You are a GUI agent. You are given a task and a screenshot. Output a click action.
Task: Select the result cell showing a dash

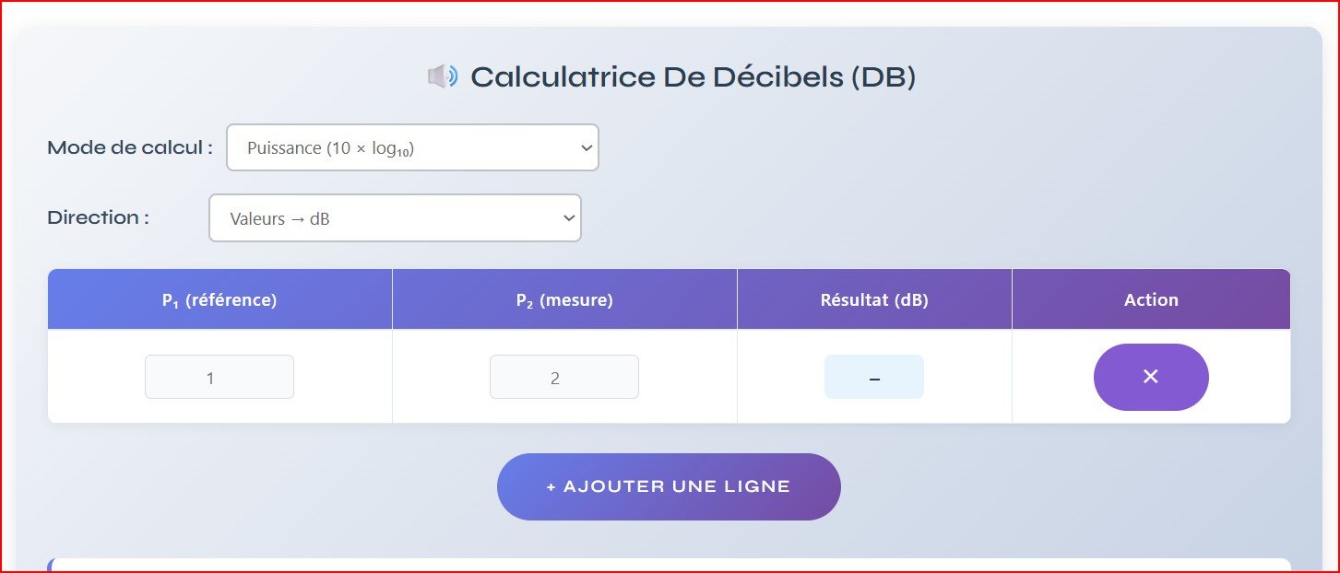coord(873,377)
